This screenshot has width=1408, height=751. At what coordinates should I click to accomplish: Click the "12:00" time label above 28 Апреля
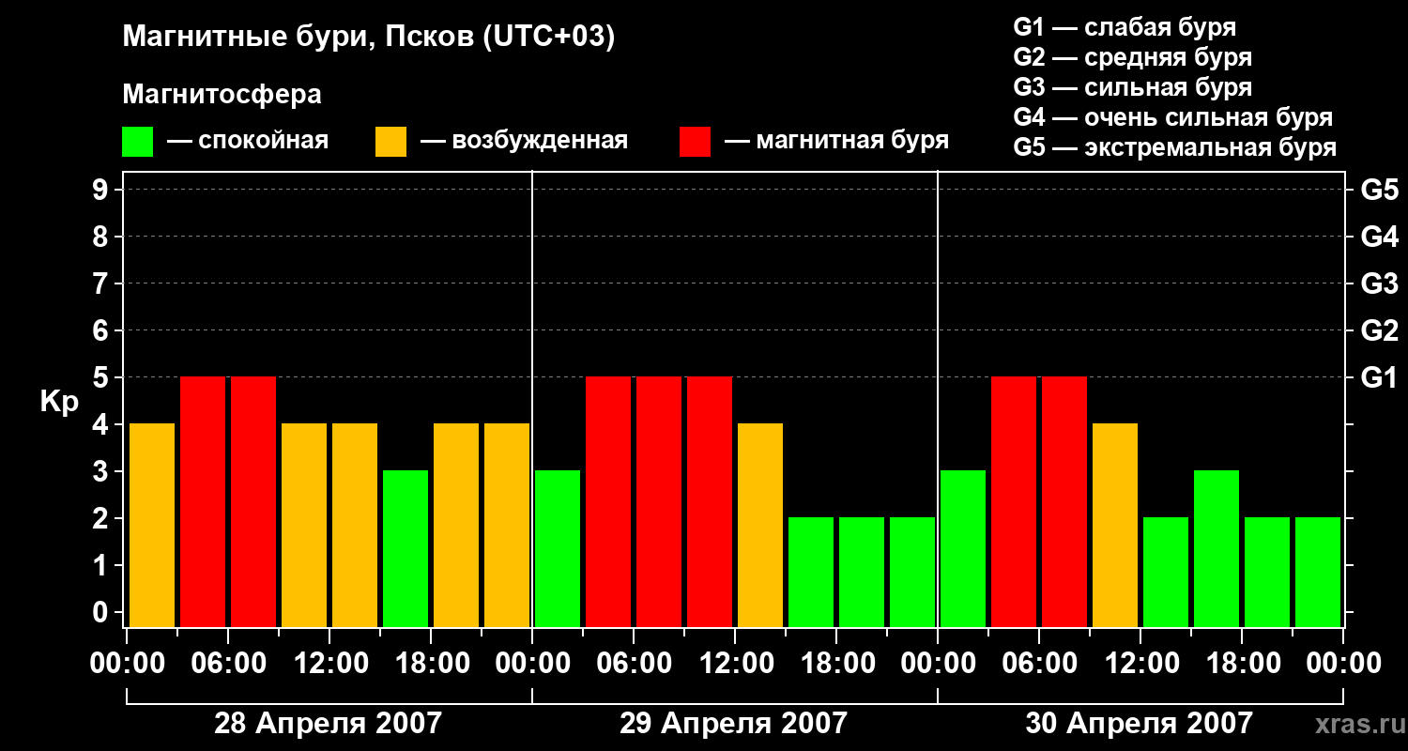(x=329, y=664)
